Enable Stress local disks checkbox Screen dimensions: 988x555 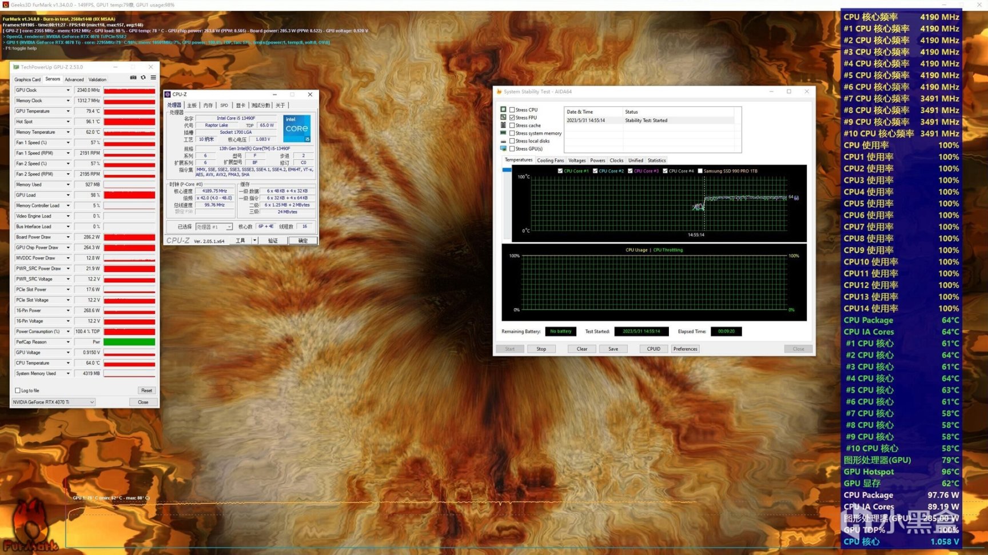(x=512, y=141)
